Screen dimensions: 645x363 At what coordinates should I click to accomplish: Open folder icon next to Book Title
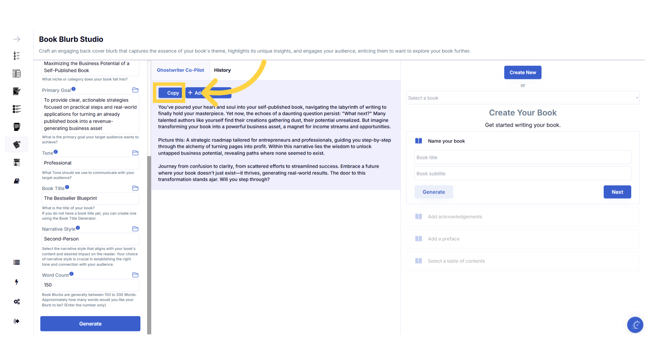click(x=135, y=188)
